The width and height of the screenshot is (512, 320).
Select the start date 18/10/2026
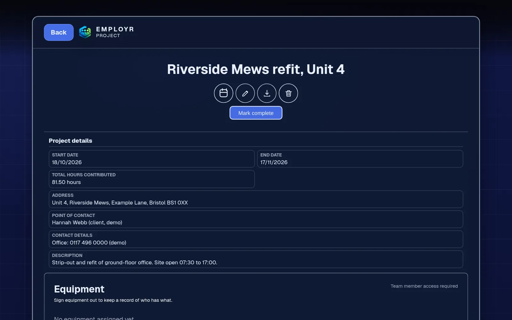(67, 162)
